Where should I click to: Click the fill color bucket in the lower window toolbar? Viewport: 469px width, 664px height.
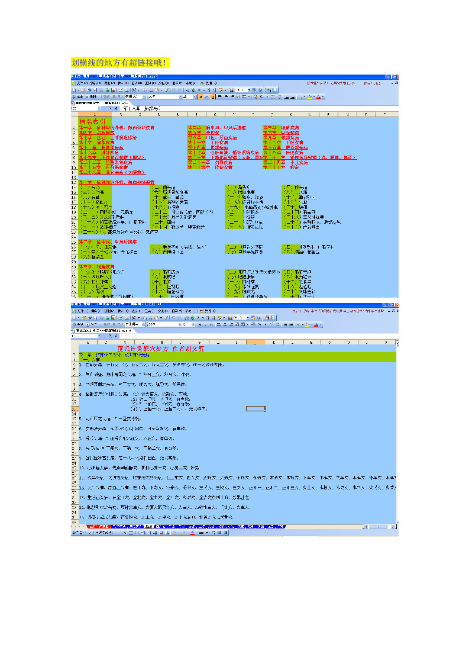[308, 324]
